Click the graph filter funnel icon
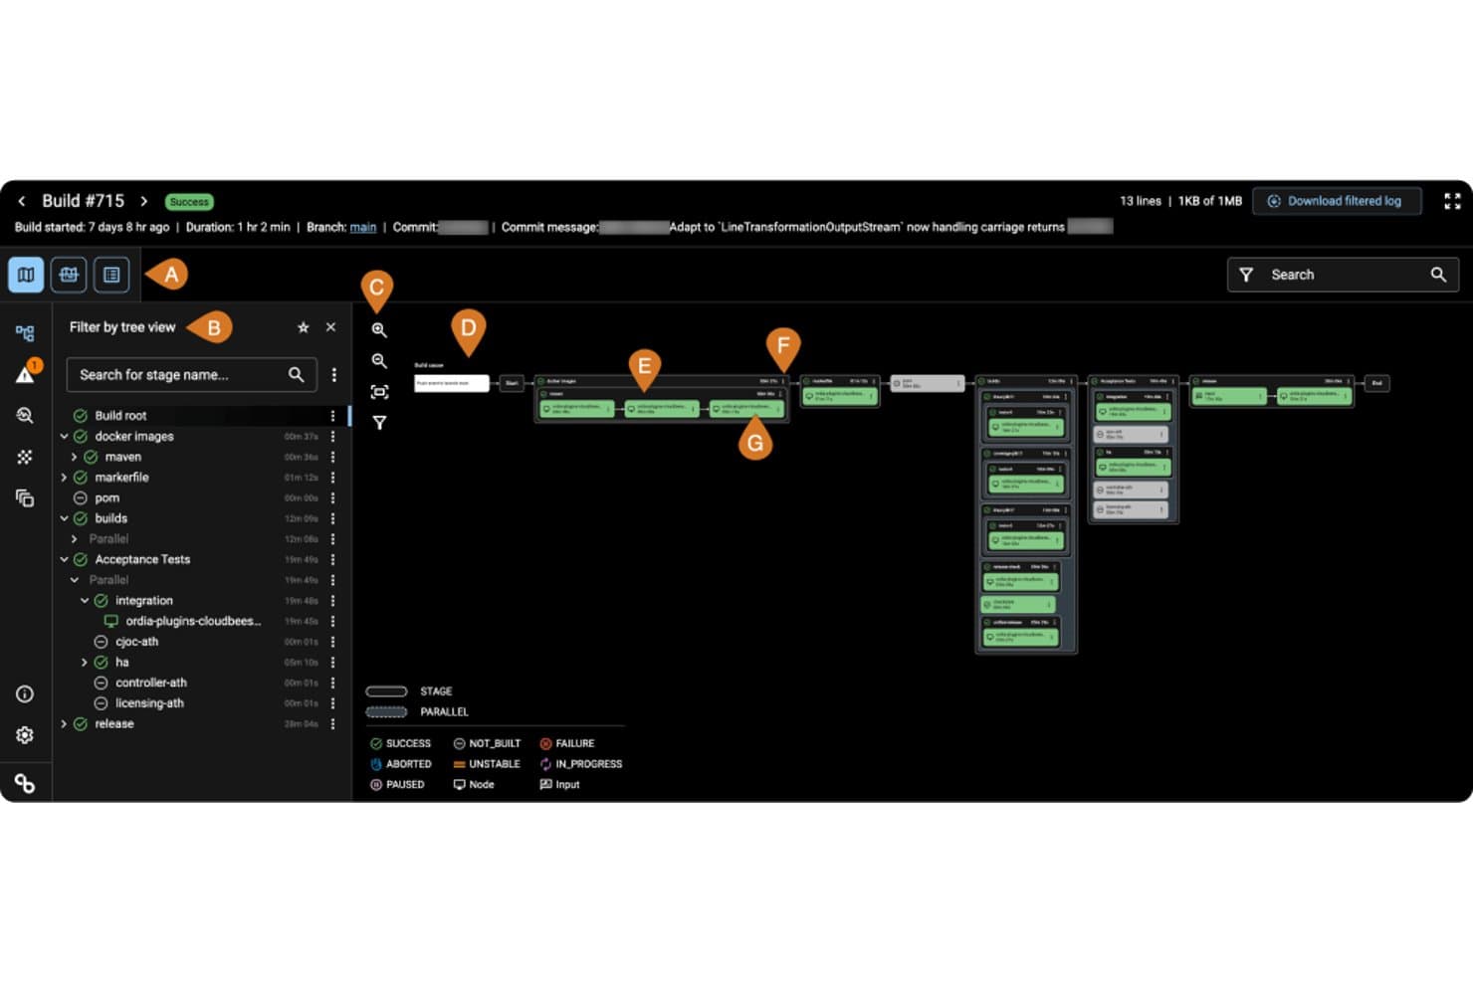The image size is (1473, 982). click(x=379, y=423)
